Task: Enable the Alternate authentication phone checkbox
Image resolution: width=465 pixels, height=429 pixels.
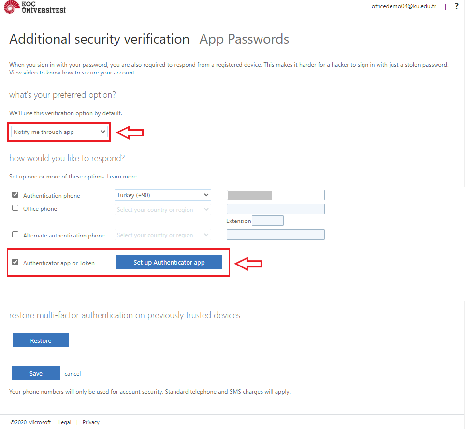Action: (x=15, y=235)
